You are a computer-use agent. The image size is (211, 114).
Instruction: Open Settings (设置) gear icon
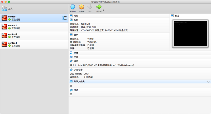tap(81, 7)
